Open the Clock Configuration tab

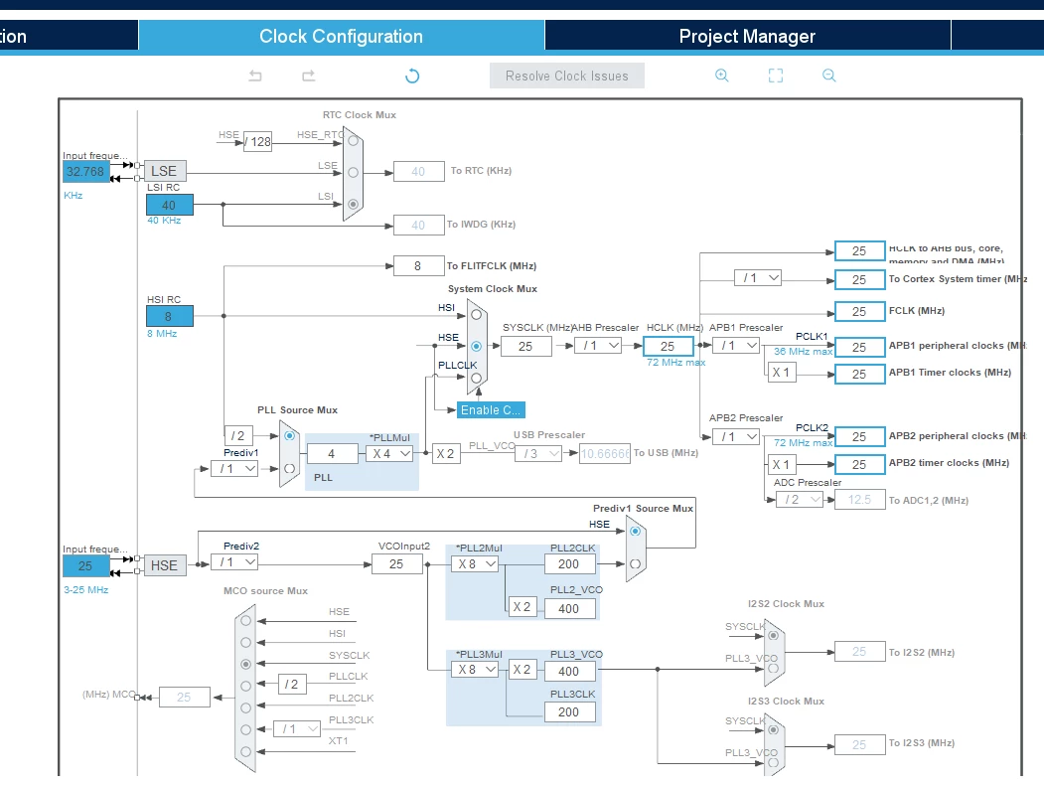pos(341,36)
